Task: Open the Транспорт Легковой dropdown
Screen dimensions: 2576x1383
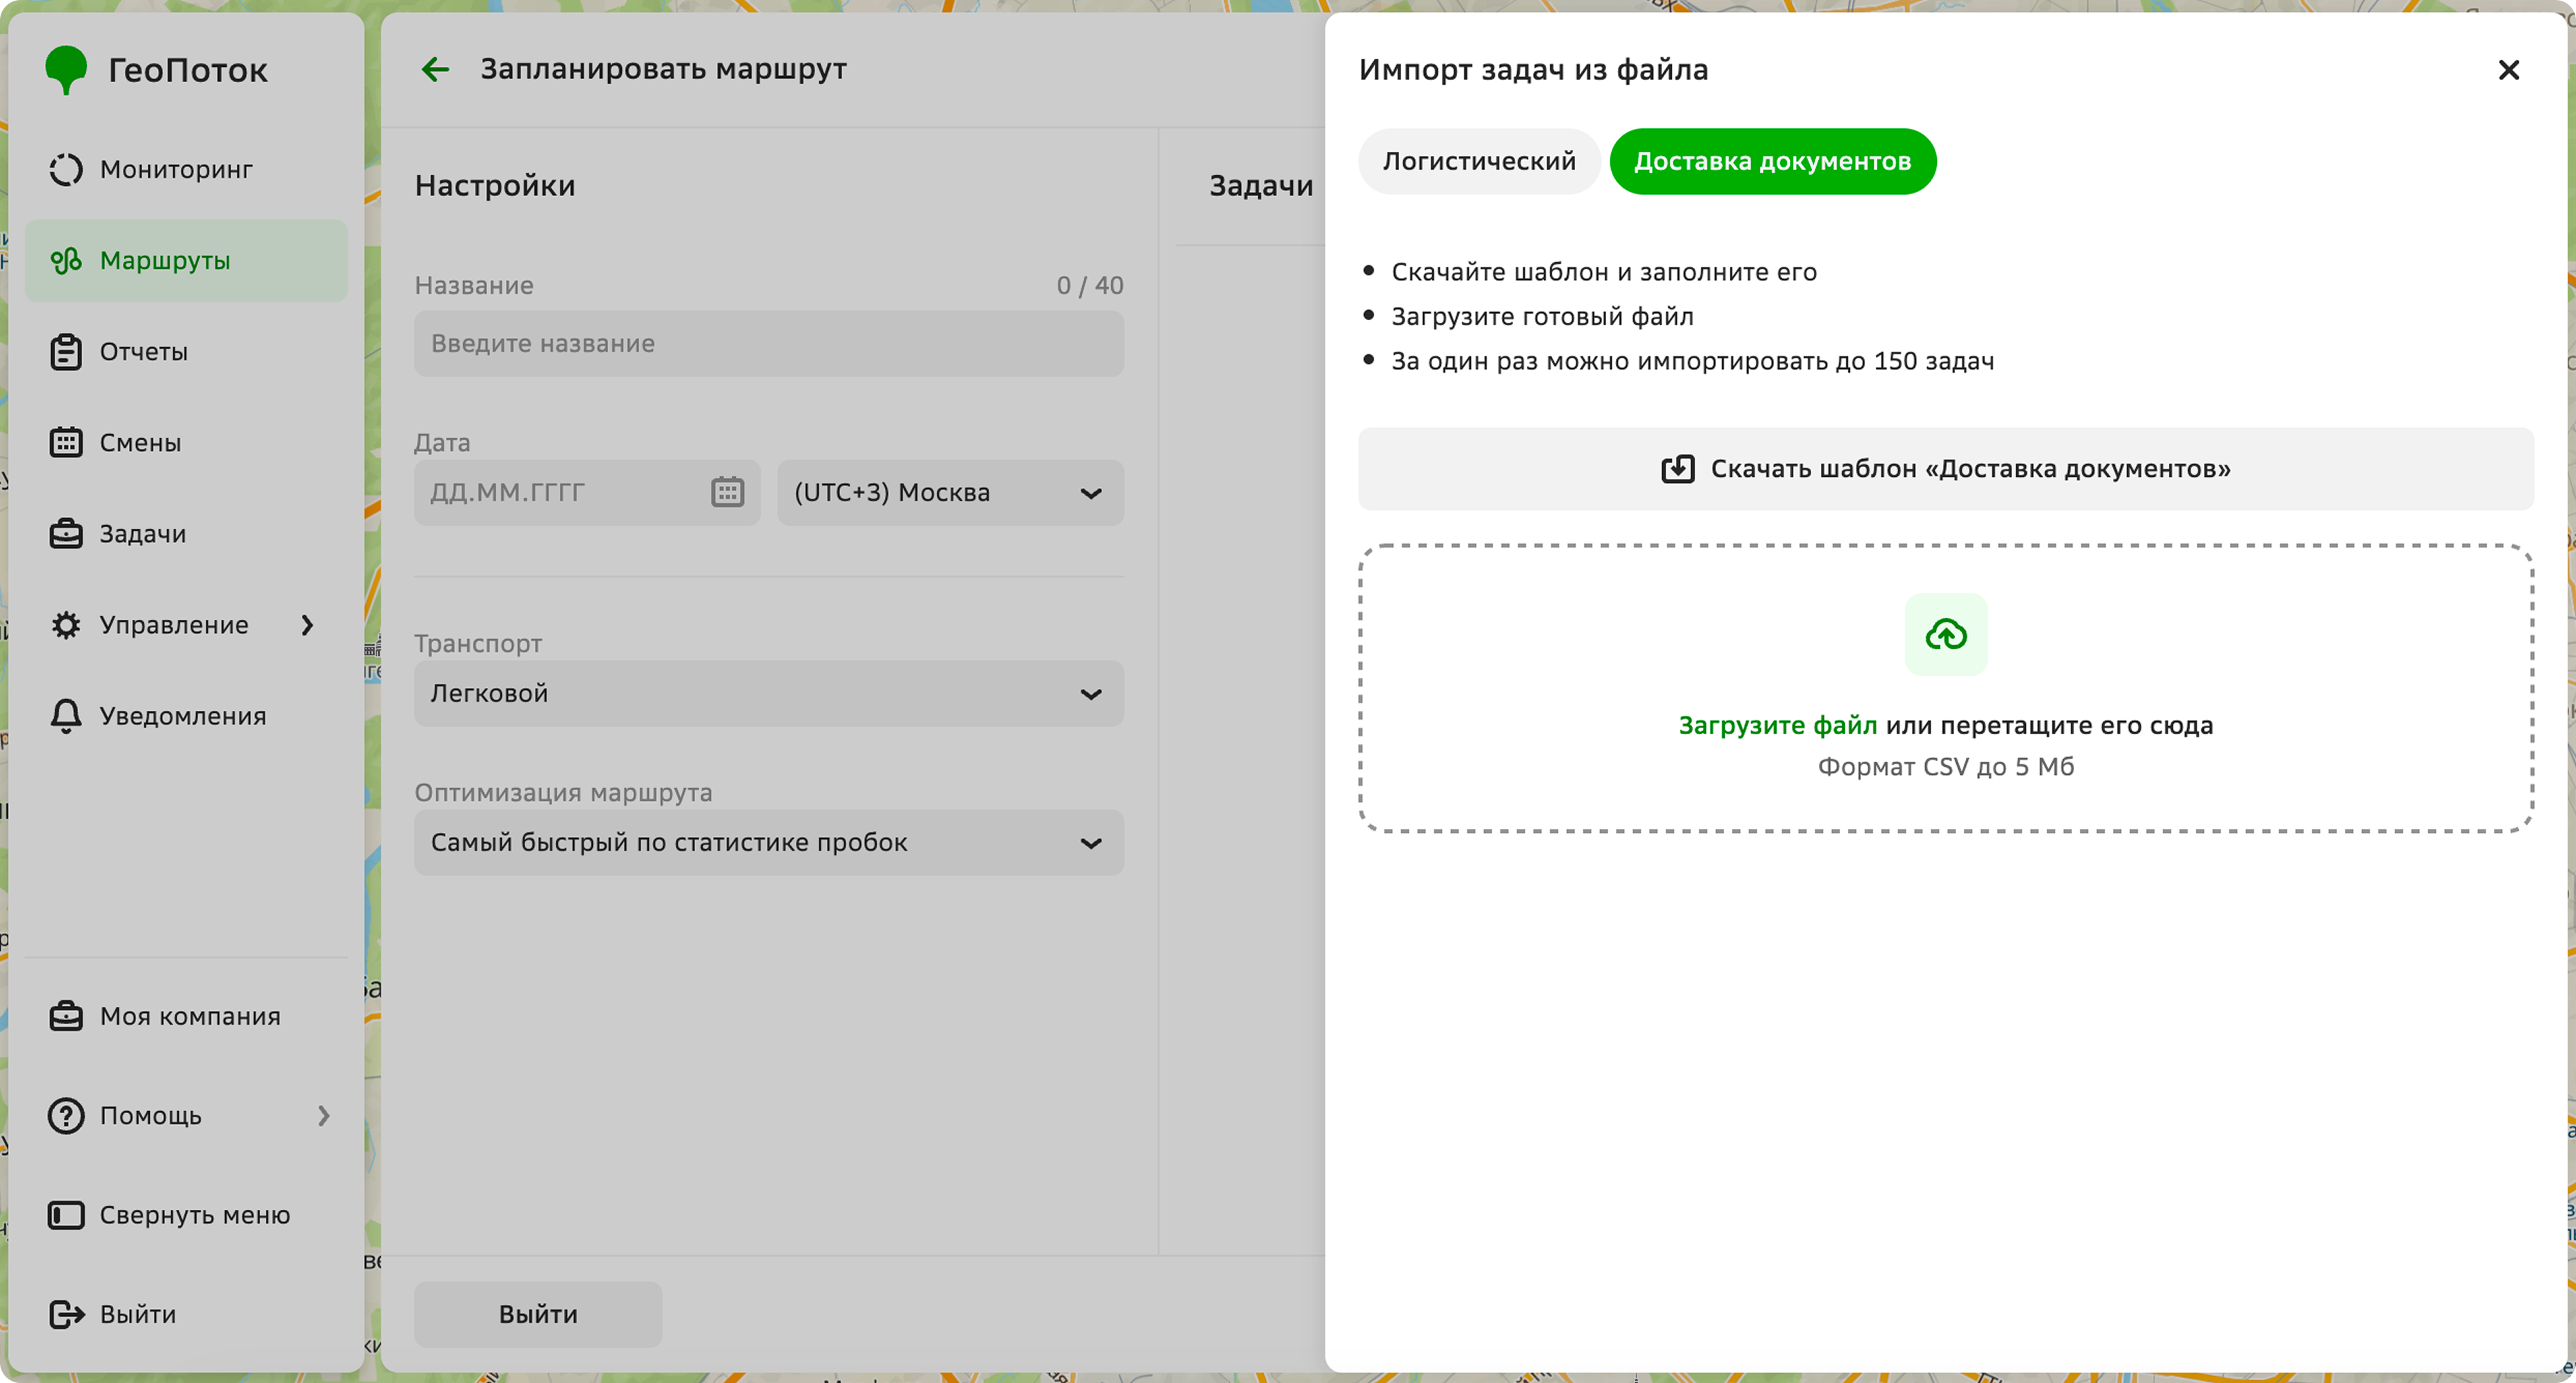Action: [769, 693]
